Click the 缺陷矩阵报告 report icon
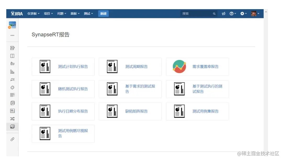This screenshot has height=161, width=284. [x=112, y=111]
